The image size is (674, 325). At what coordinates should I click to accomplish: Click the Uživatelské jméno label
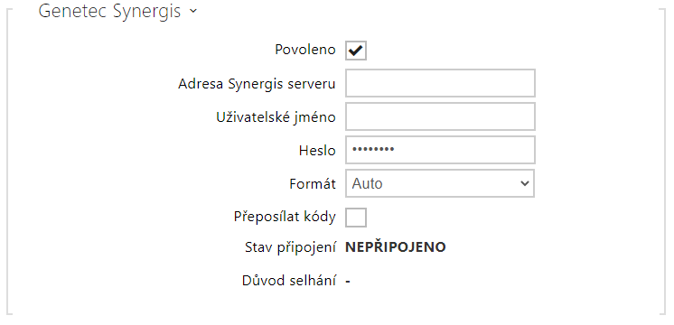pos(276,116)
